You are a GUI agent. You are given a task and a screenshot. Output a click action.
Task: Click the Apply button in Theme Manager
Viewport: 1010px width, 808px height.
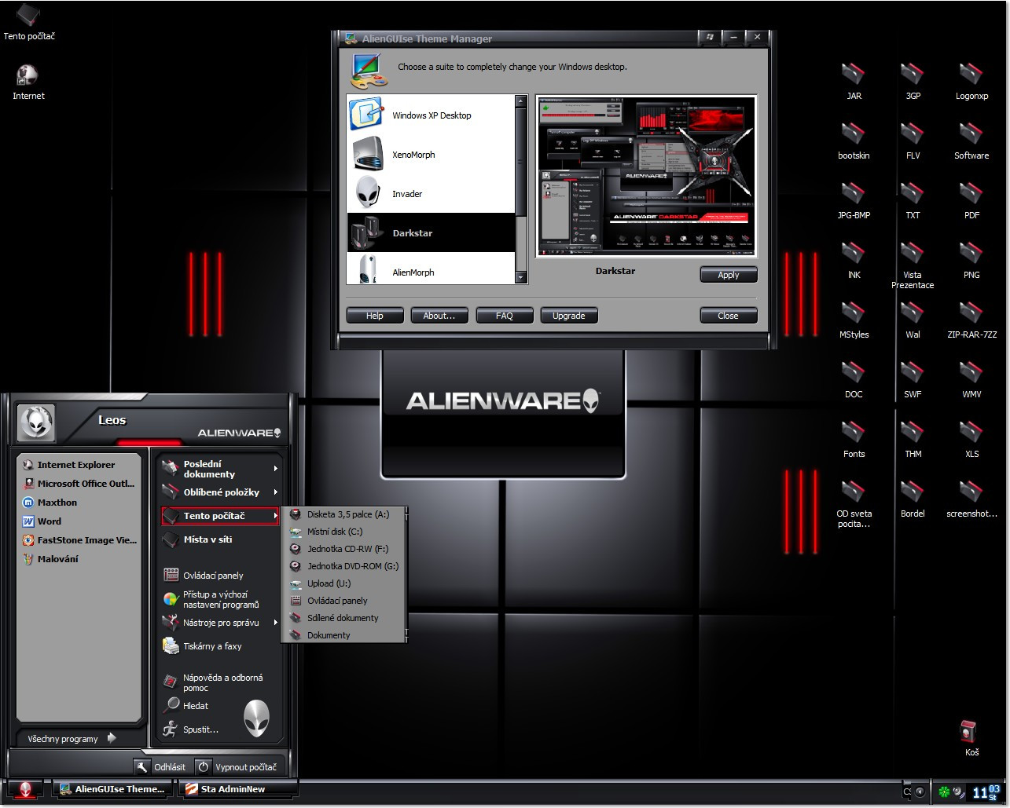[x=729, y=274]
